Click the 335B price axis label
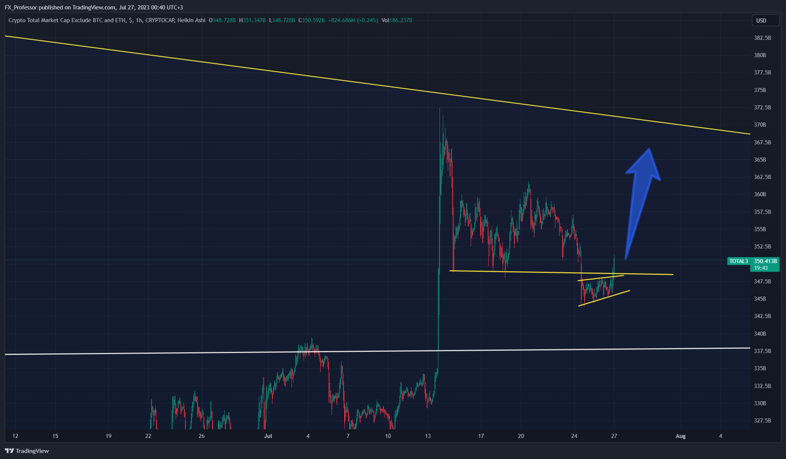Image resolution: width=786 pixels, height=459 pixels. click(x=760, y=368)
